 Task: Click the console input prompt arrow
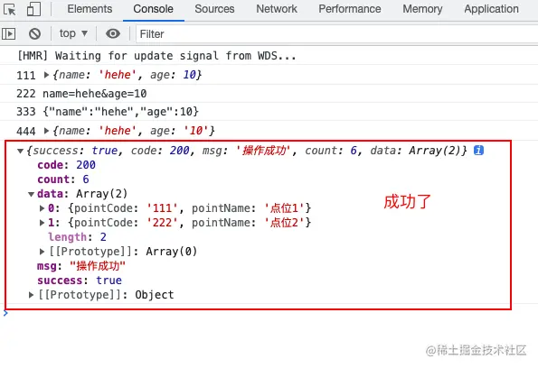(5, 313)
